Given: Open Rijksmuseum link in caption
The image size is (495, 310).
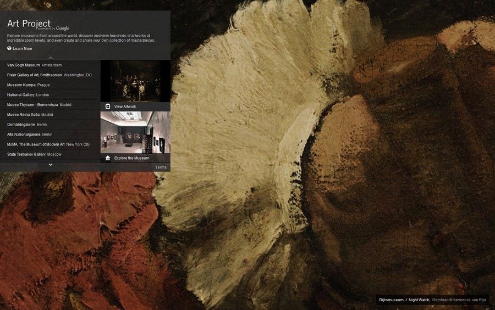Looking at the screenshot, I should [391, 300].
